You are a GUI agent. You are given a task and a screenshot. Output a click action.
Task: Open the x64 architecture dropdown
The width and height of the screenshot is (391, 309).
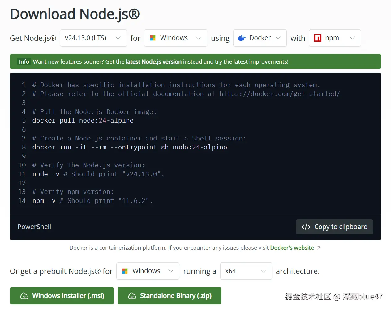246,271
